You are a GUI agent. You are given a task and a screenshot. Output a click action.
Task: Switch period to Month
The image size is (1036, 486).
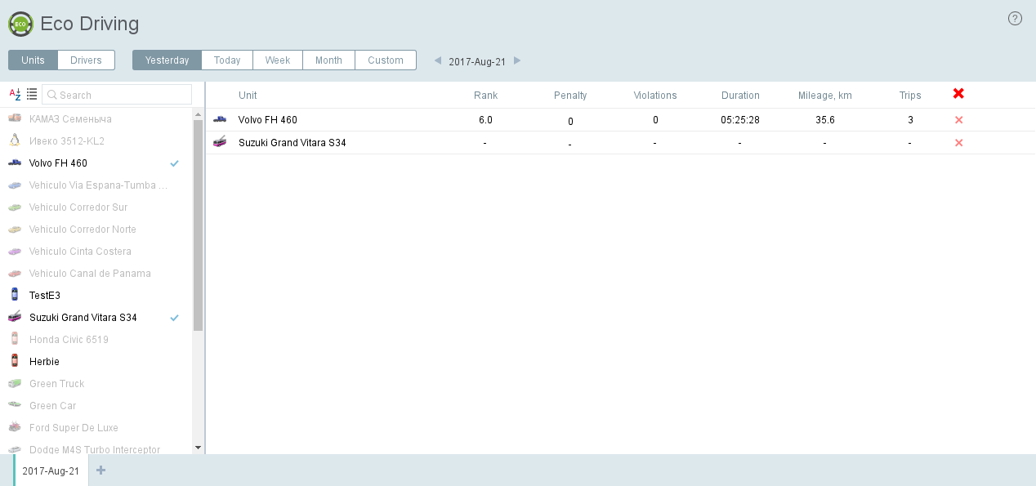click(x=328, y=60)
